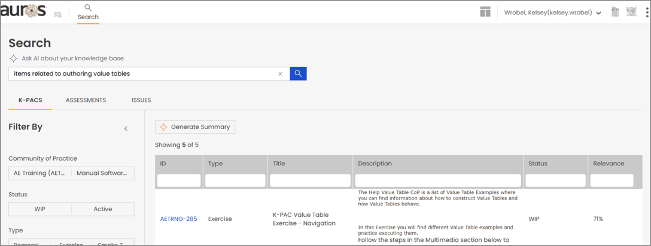Filter by Manual Software community
651x246 pixels.
pyautogui.click(x=103, y=173)
